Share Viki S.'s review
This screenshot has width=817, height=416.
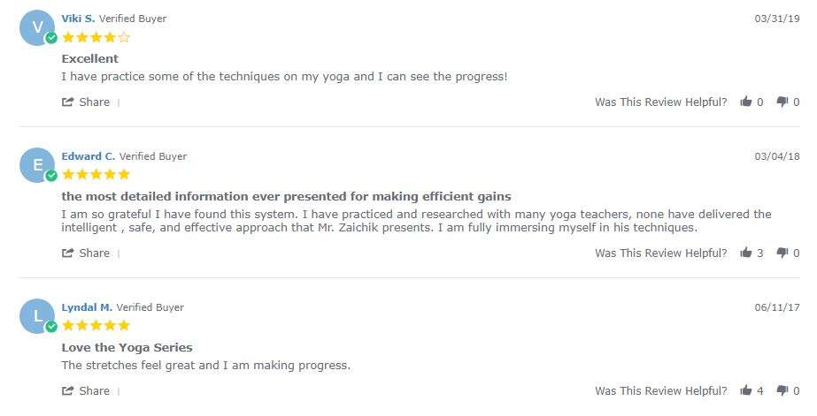86,102
